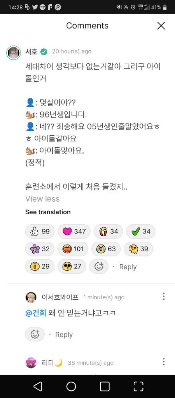
Task: Close the Comments panel
Action: point(161,26)
